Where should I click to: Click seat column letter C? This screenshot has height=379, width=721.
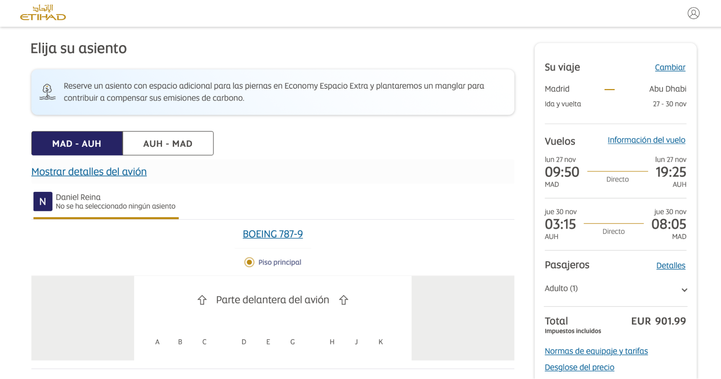tap(205, 342)
